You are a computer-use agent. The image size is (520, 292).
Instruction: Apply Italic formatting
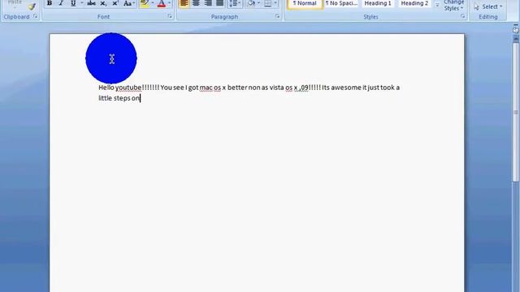click(61, 3)
